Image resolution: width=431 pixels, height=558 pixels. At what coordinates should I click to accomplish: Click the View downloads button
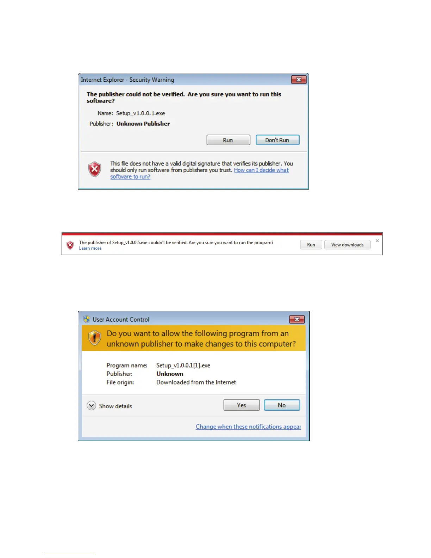347,245
